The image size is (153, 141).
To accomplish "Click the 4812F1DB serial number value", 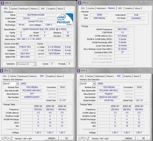I will tap(109, 101).
